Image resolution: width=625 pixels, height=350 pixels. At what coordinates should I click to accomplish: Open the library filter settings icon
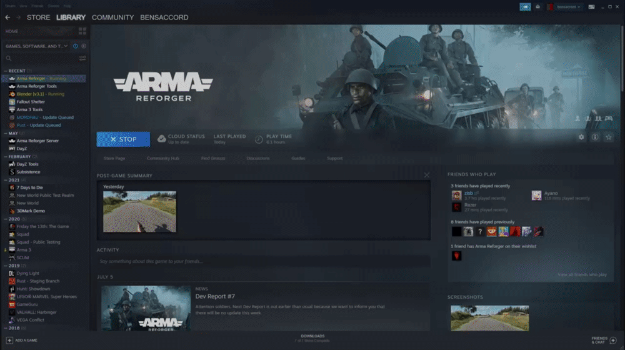pos(82,58)
